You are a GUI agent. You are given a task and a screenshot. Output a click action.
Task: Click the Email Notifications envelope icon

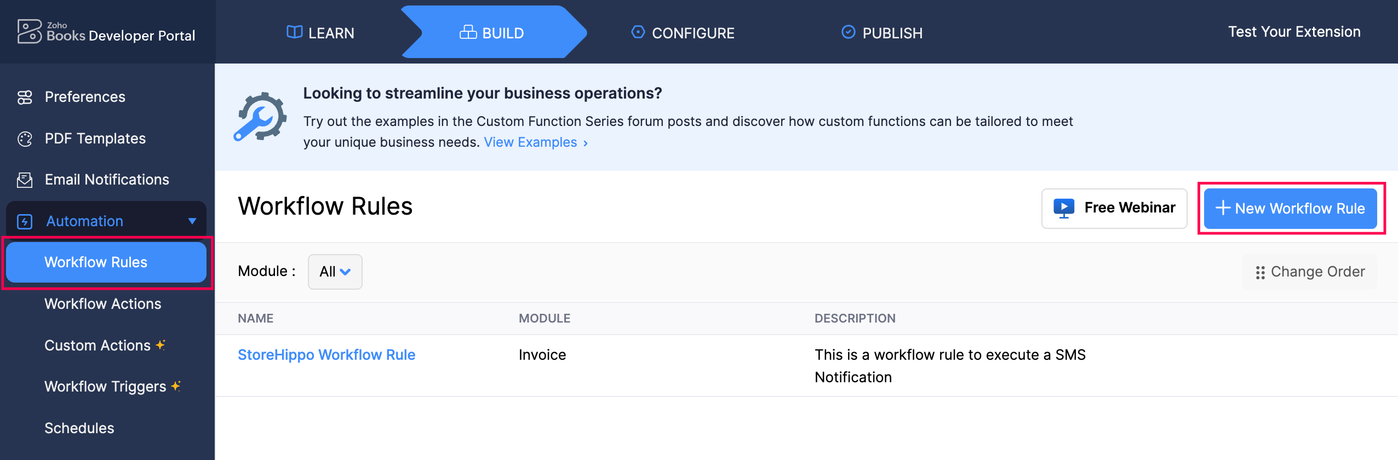click(x=25, y=180)
